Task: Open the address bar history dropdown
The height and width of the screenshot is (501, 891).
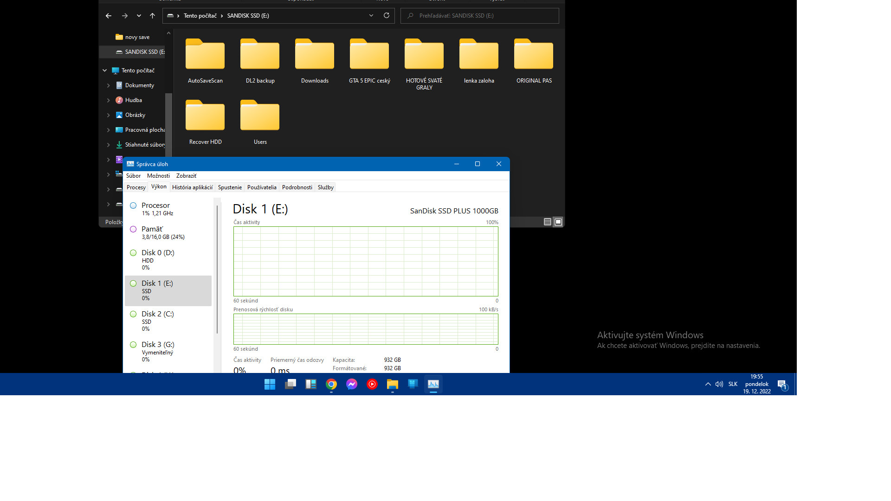Action: click(x=371, y=15)
